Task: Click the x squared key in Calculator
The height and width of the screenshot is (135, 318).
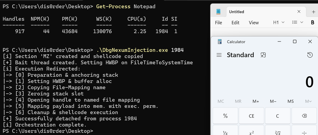Action: 251,130
